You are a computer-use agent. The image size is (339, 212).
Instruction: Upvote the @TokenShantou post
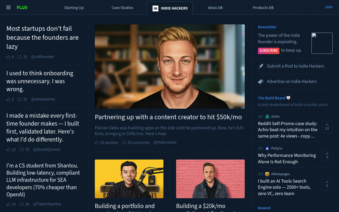click(8, 204)
